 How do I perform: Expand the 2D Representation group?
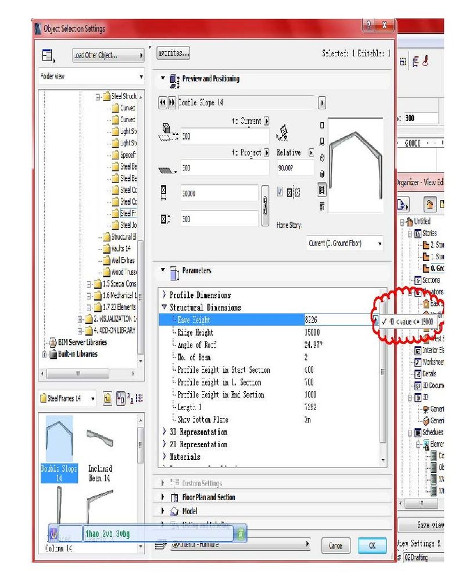[164, 444]
